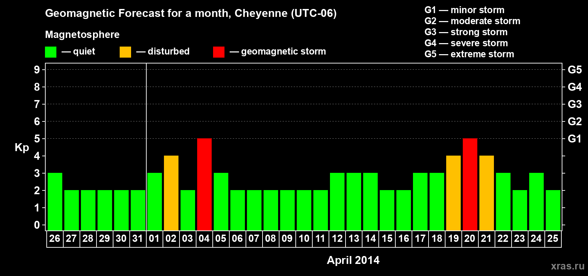Click the green bar for March 26

pyautogui.click(x=55, y=201)
